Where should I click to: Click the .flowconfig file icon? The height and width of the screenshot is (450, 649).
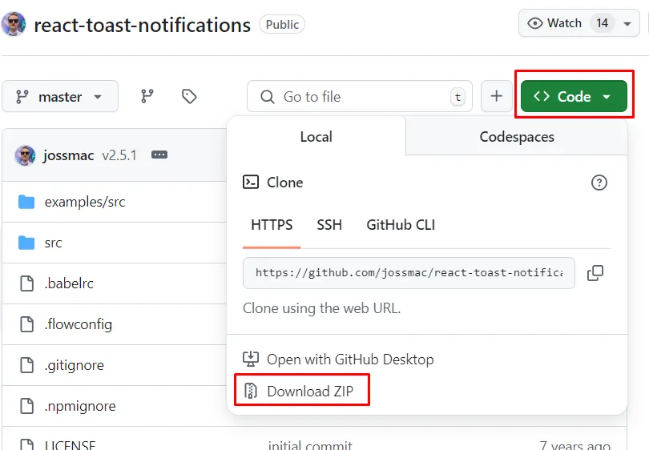27,324
